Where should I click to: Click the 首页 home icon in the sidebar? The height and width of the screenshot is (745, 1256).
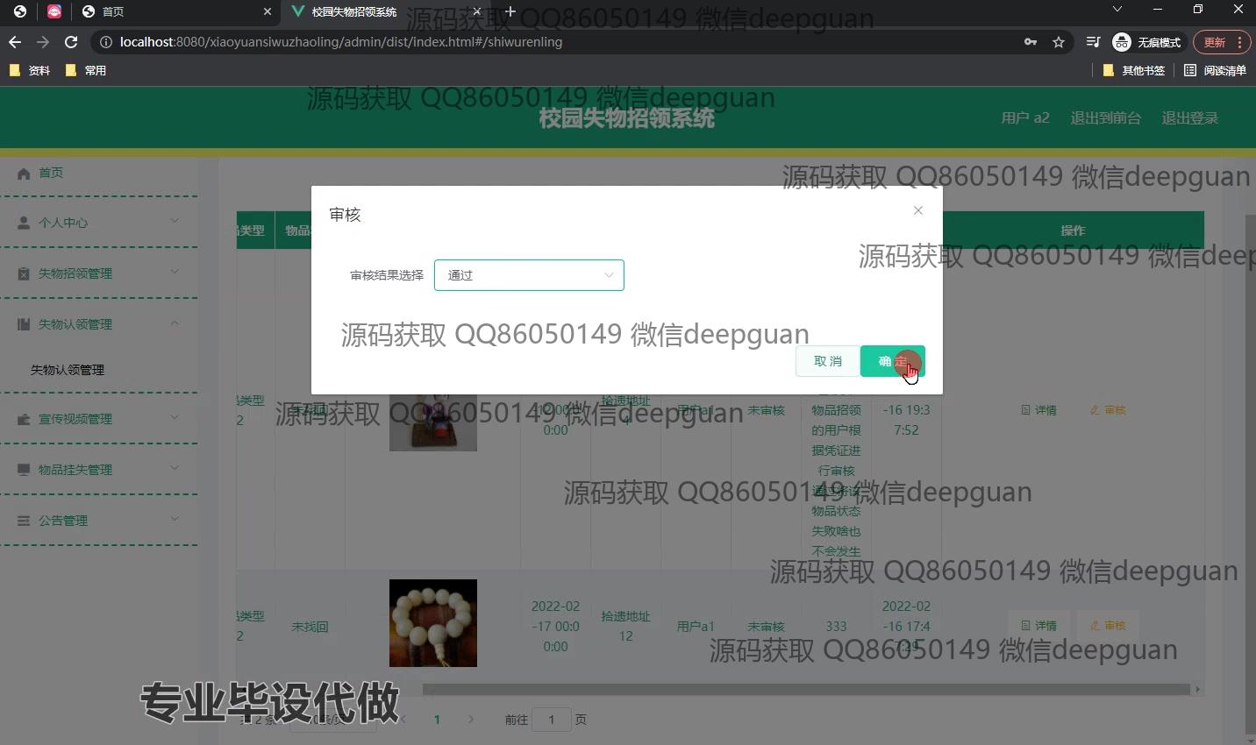coord(22,173)
